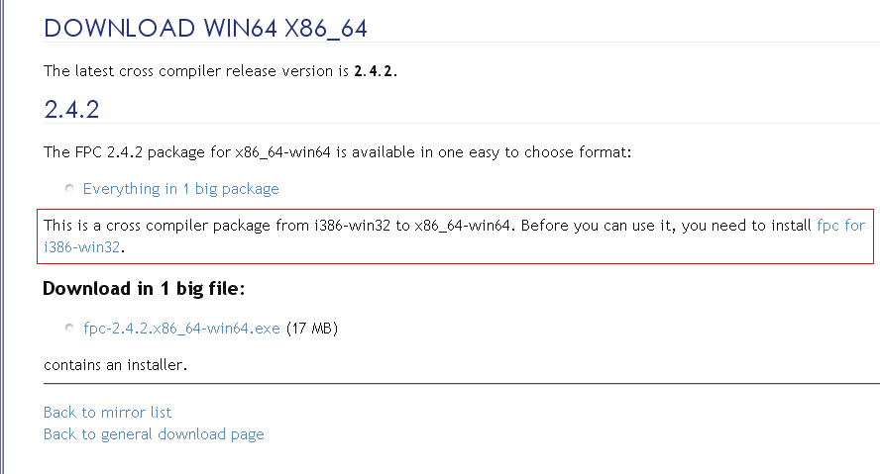Select the "Download in 1 big file:" heading
880x474 pixels.
(x=144, y=289)
